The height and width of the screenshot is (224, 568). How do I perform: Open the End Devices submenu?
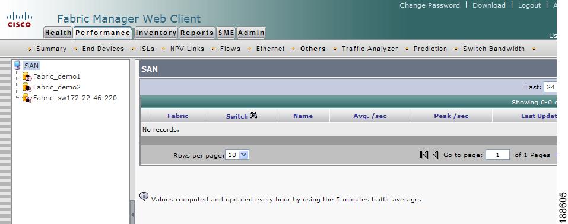[x=103, y=49]
